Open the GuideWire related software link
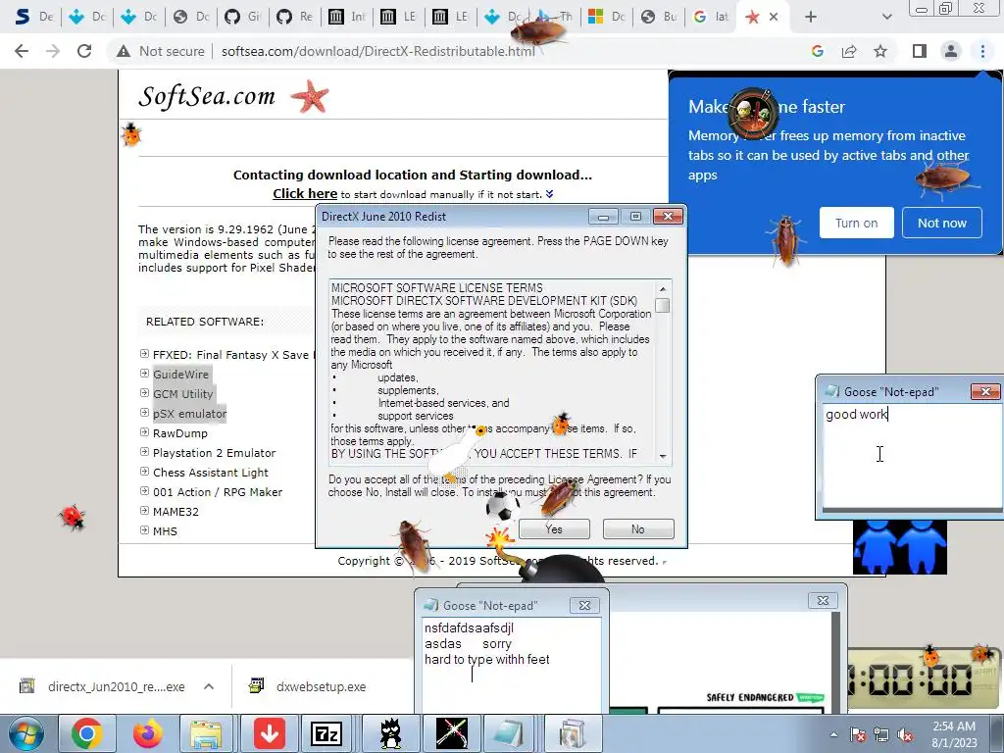The height and width of the screenshot is (753, 1004). [x=180, y=375]
